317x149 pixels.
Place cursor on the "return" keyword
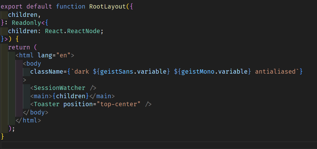[19, 47]
